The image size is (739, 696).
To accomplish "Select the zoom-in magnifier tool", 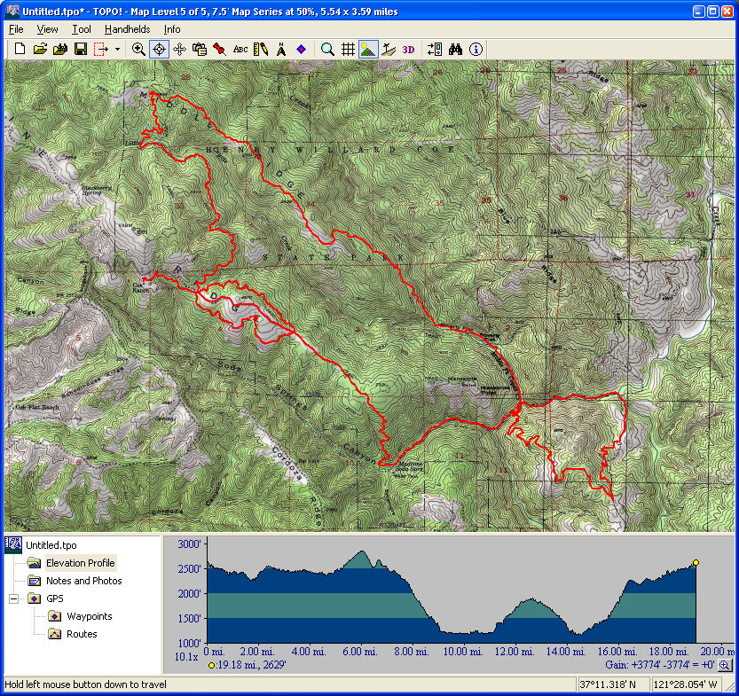I will tap(138, 50).
